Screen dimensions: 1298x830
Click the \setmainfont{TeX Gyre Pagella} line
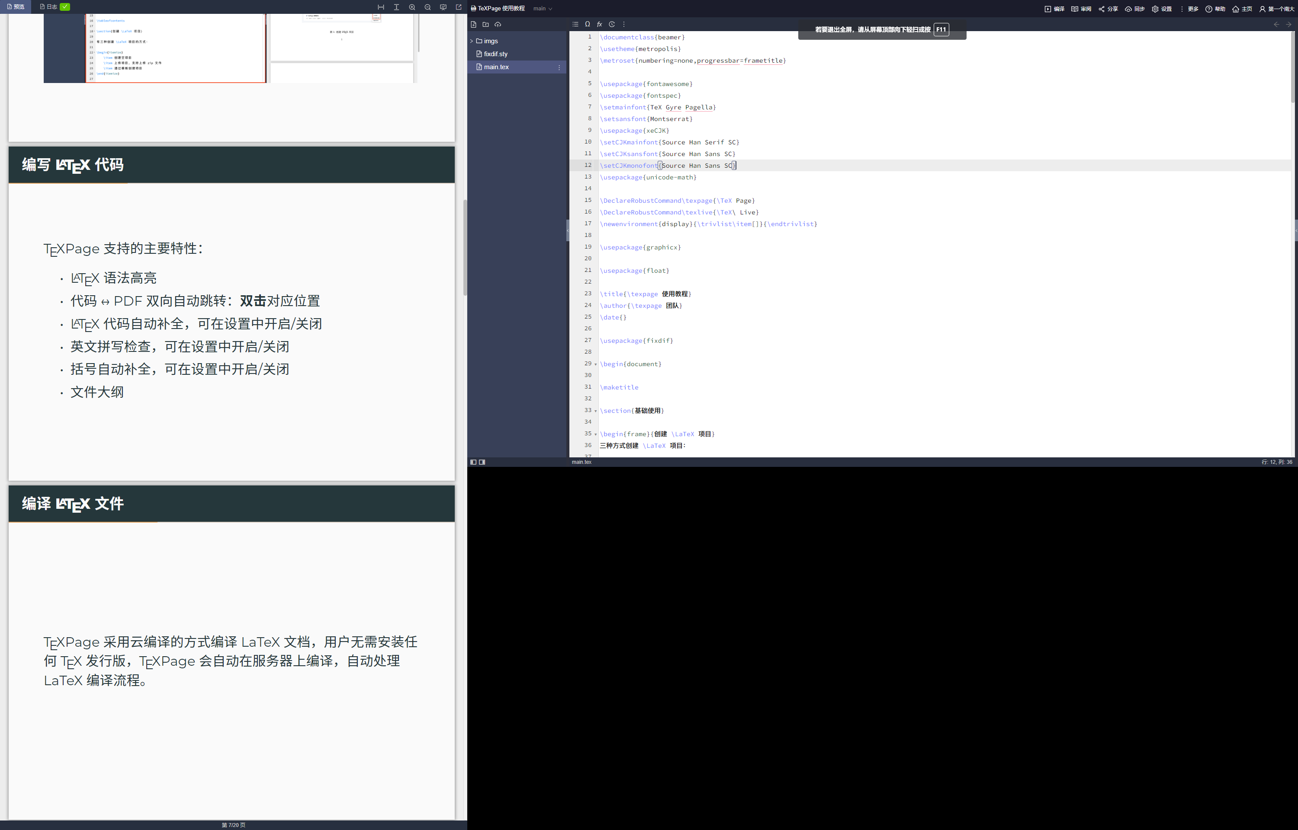click(x=658, y=107)
